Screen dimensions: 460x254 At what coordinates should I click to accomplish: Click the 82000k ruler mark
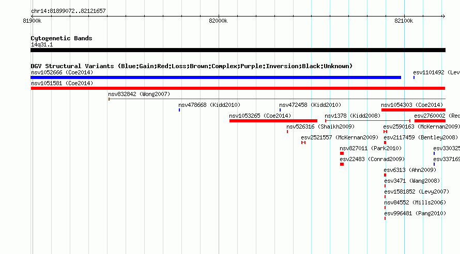click(x=218, y=21)
